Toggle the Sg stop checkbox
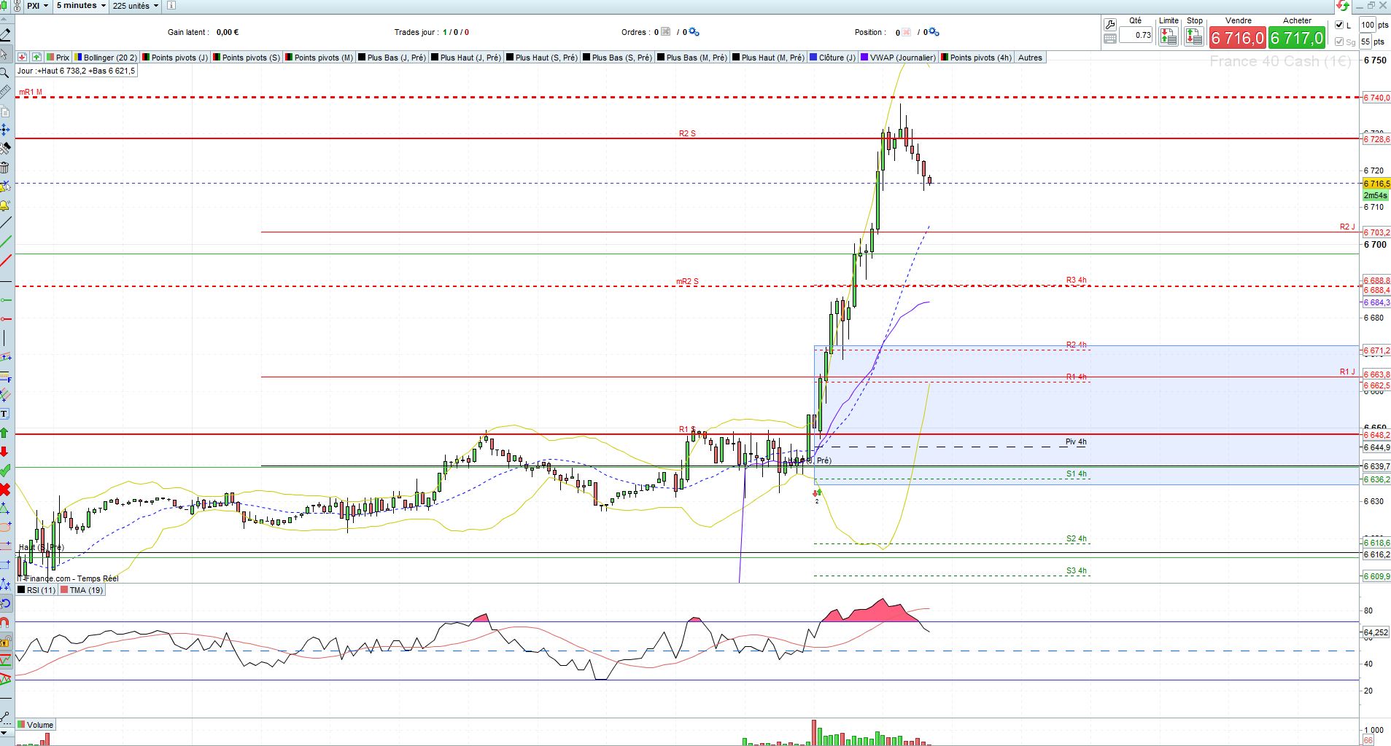 [1339, 42]
